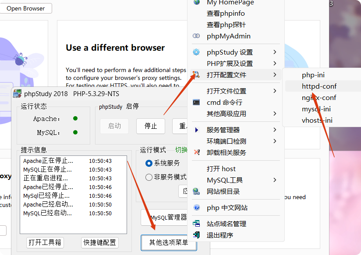Viewport: 361px width, 255px height.
Task: Click the 其他选项菜单 button
Action: pyautogui.click(x=169, y=242)
